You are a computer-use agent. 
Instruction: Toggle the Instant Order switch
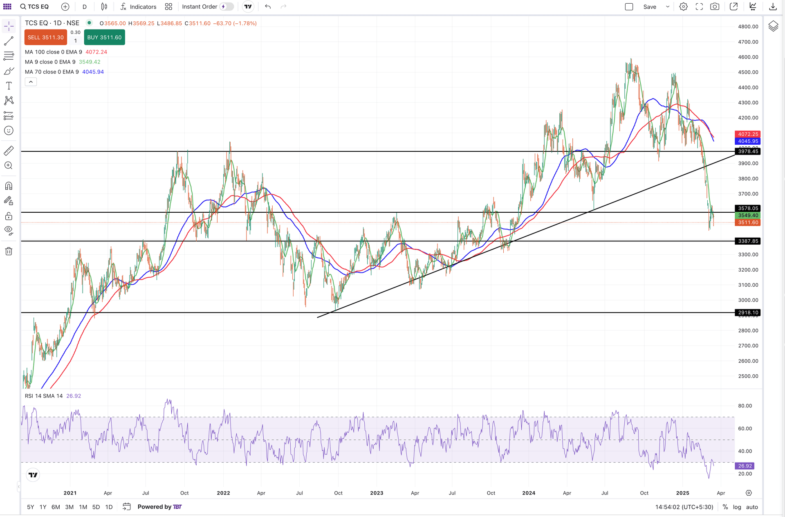pos(227,7)
